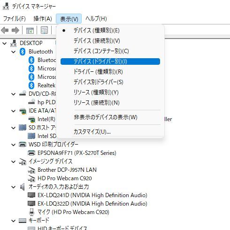Click the EX-LDQ322D monitor audio icon

(31, 204)
